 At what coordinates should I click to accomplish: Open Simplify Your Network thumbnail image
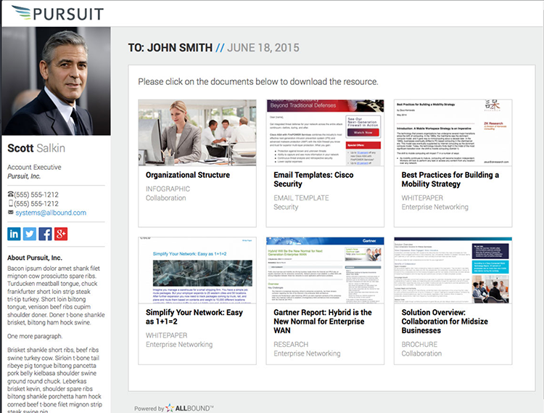point(197,270)
